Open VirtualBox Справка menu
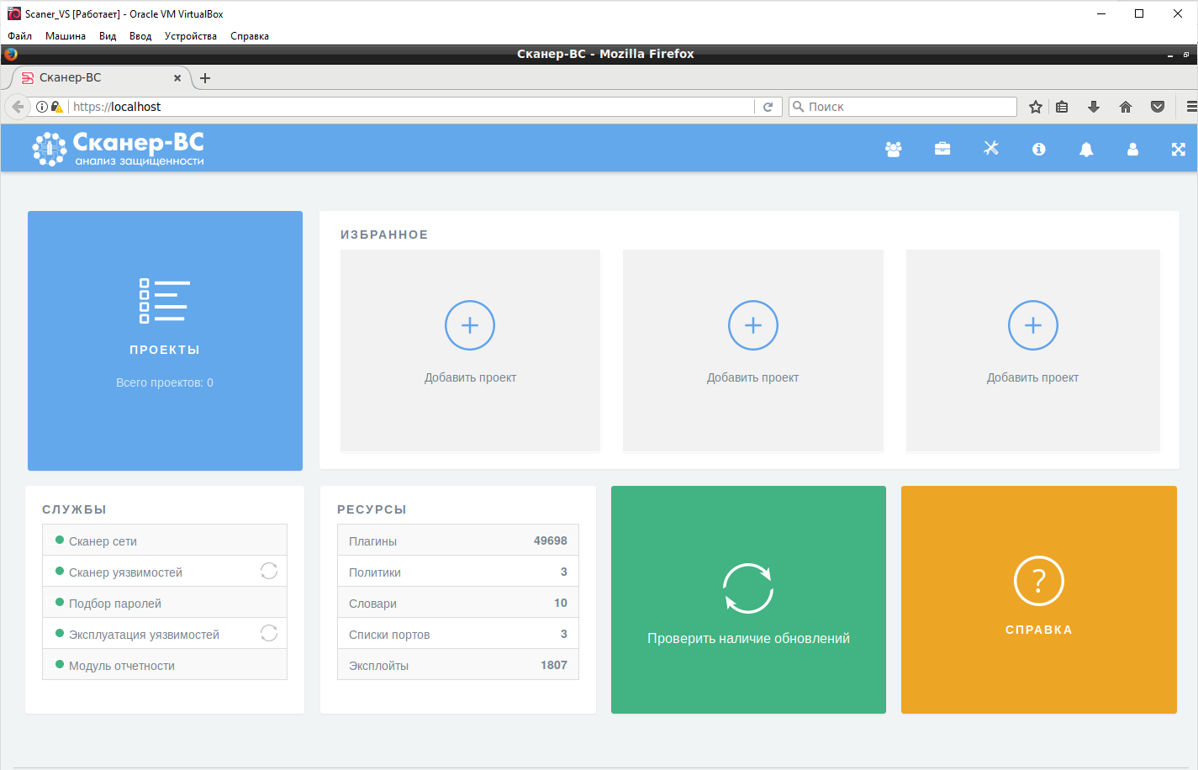This screenshot has width=1198, height=770. click(250, 36)
